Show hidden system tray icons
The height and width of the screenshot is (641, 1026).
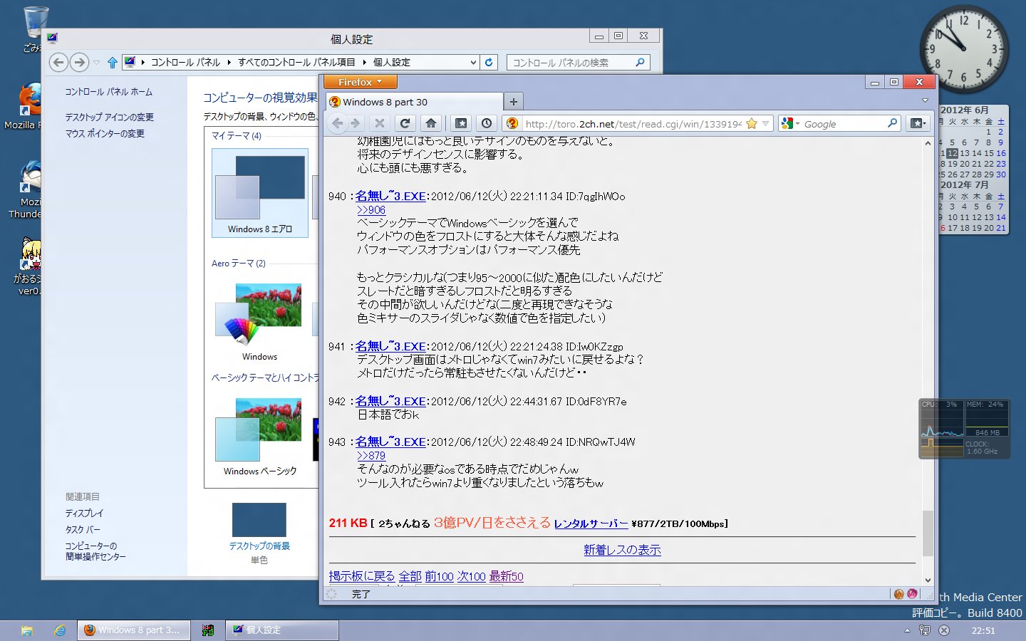(907, 630)
